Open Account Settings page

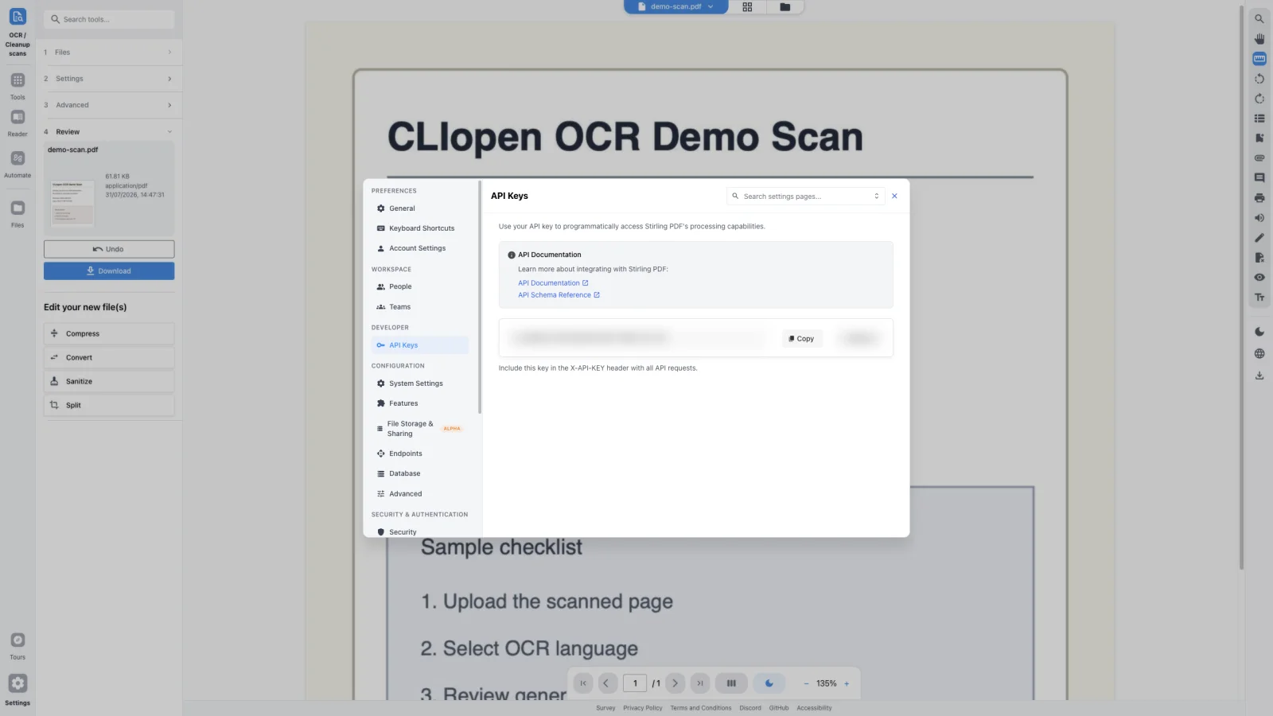420,248
